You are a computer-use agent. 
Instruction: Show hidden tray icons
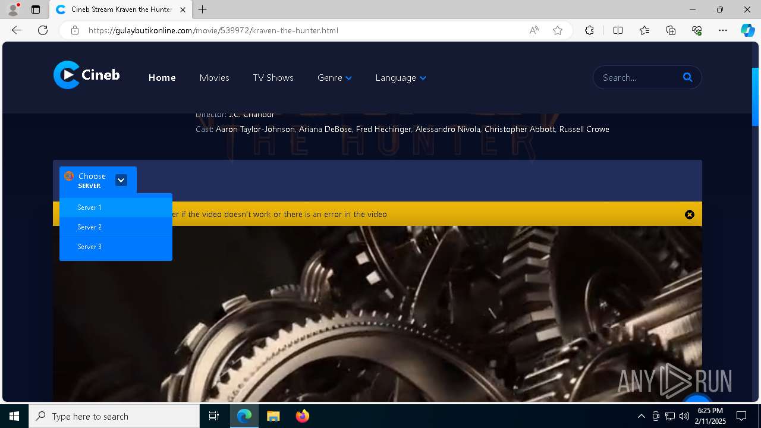click(x=641, y=416)
